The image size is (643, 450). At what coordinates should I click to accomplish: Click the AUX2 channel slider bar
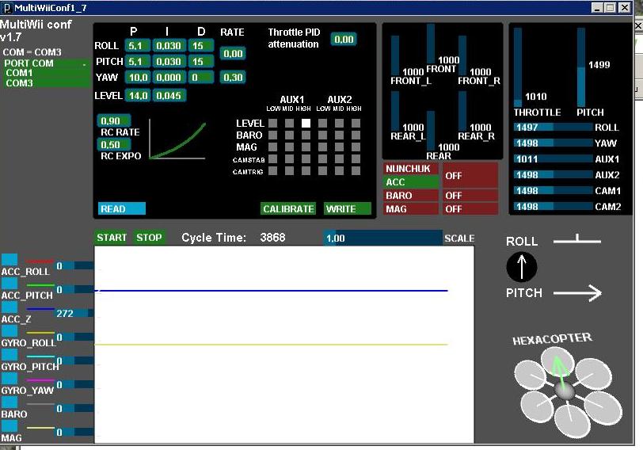click(x=554, y=175)
